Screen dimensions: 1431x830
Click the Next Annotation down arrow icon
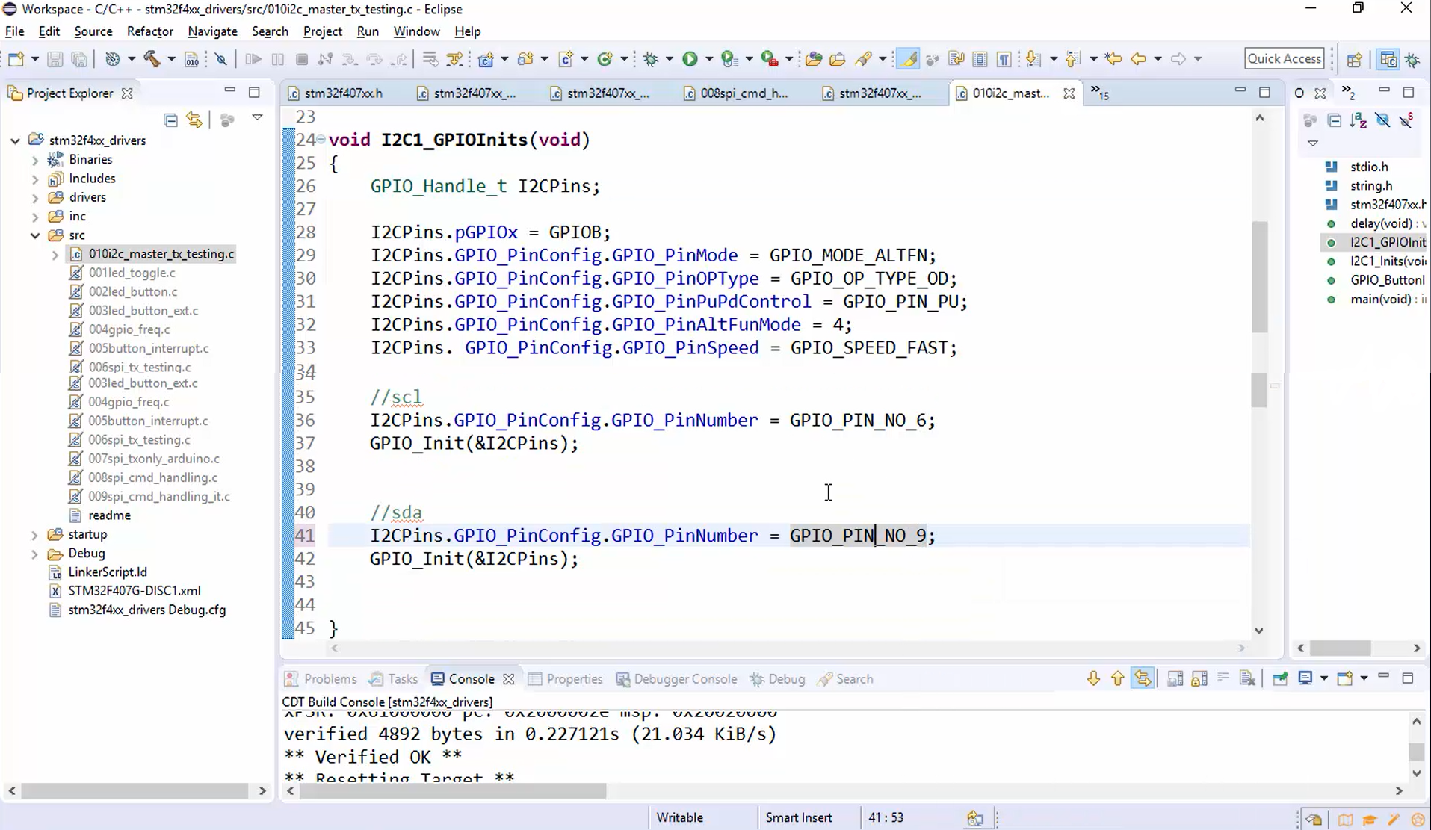[1033, 59]
